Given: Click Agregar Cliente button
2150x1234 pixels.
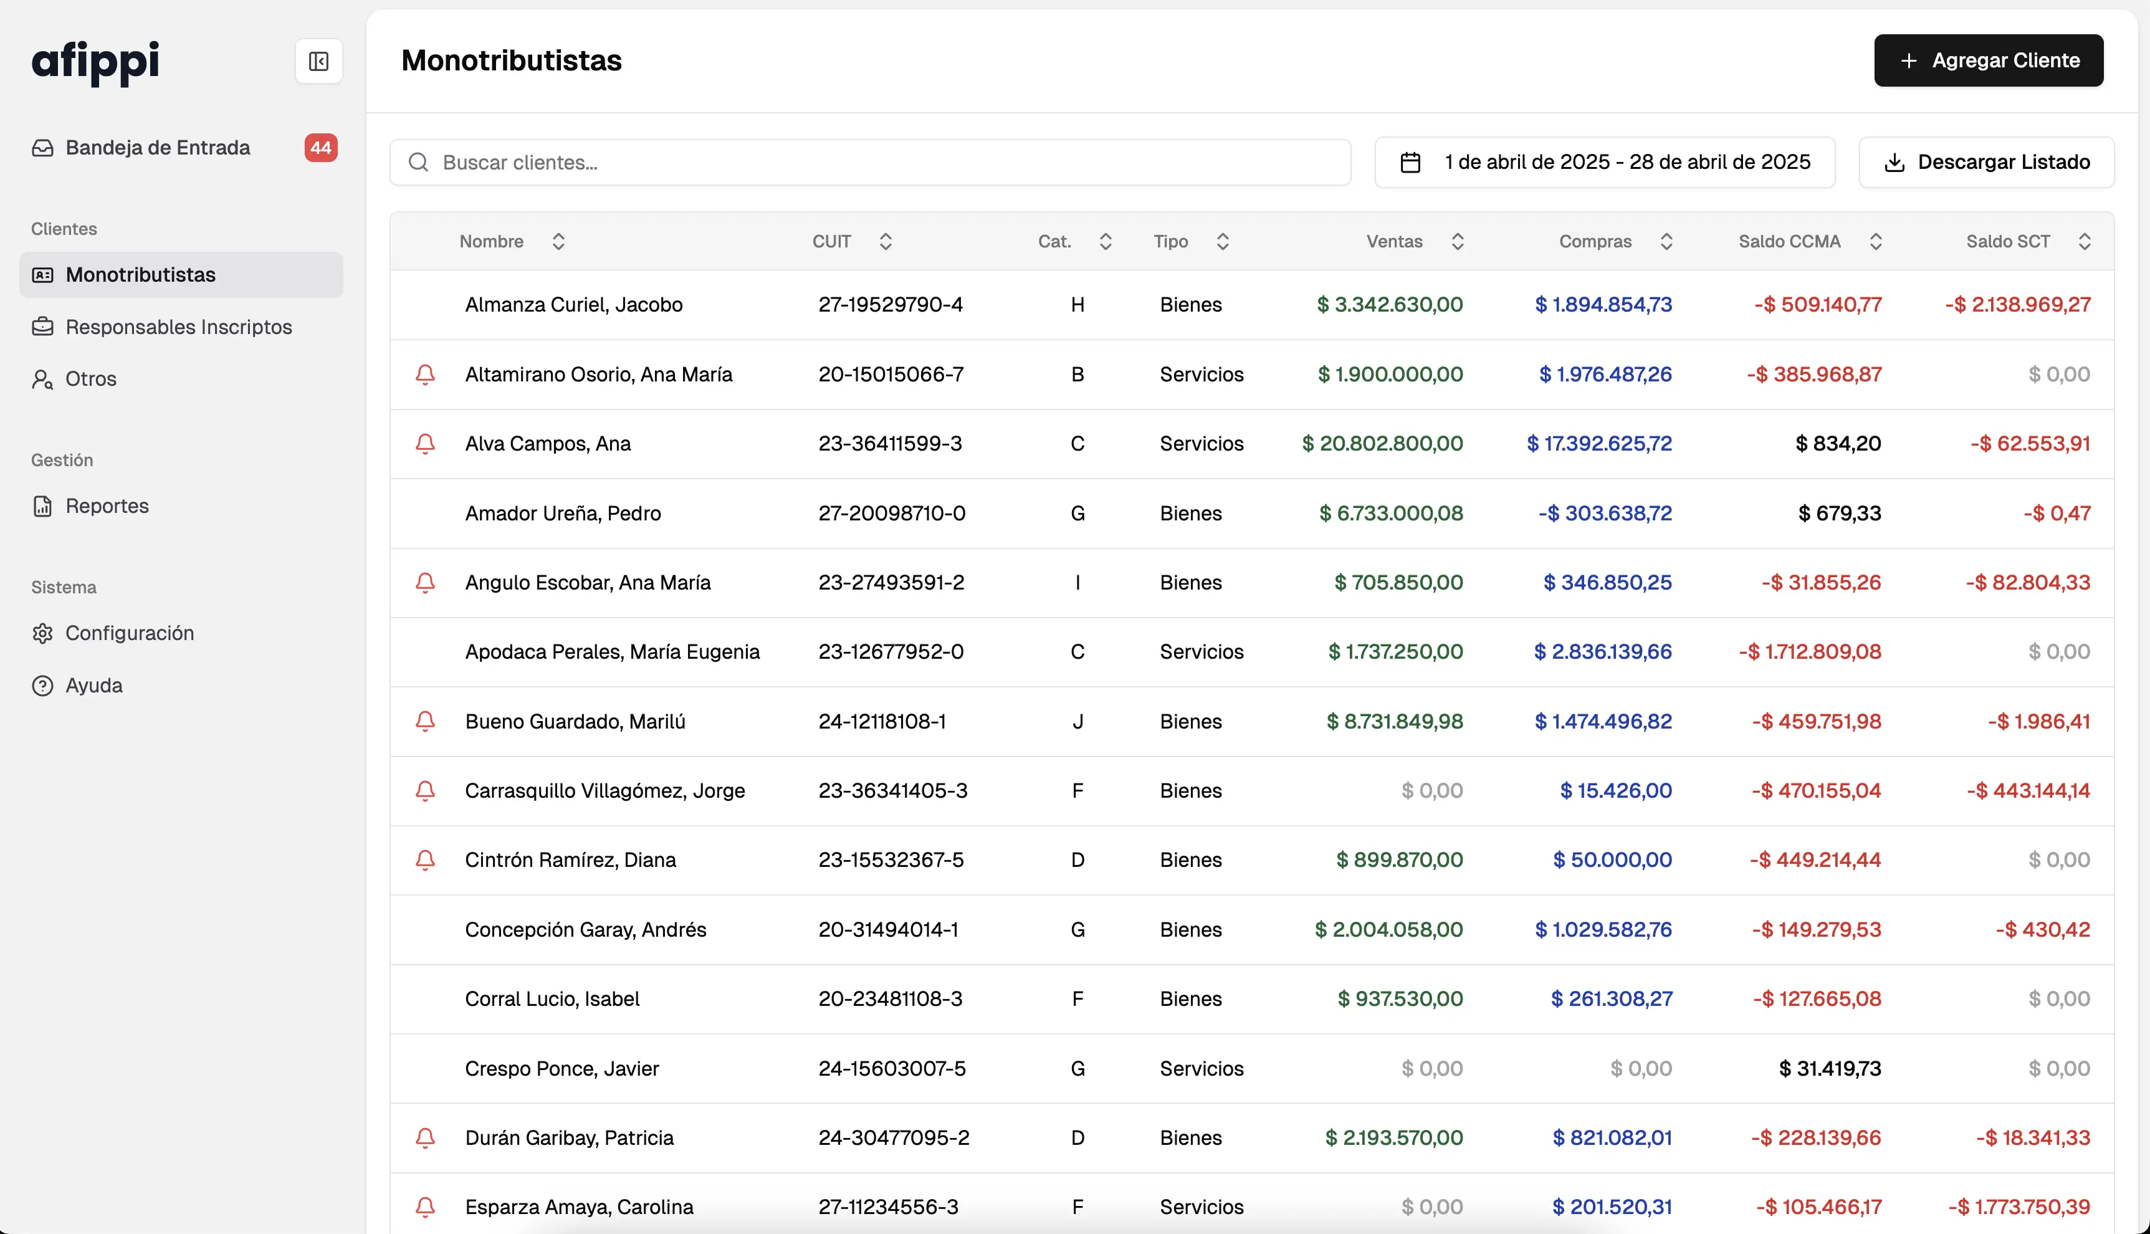Looking at the screenshot, I should coord(1988,60).
